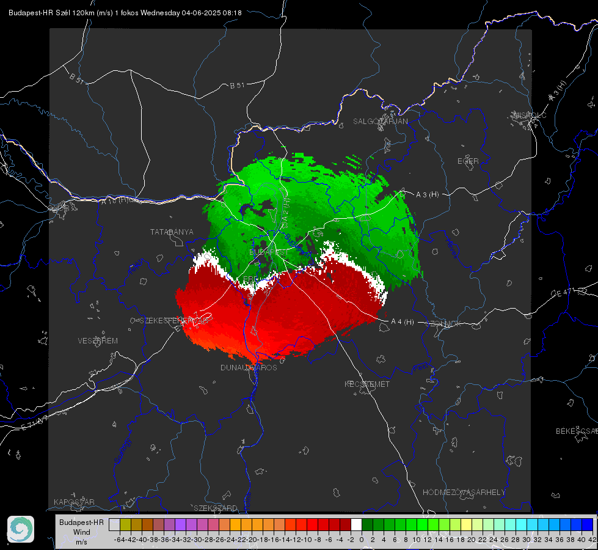
Task: Click the KAPOSVÁR city label
Action: (x=74, y=502)
